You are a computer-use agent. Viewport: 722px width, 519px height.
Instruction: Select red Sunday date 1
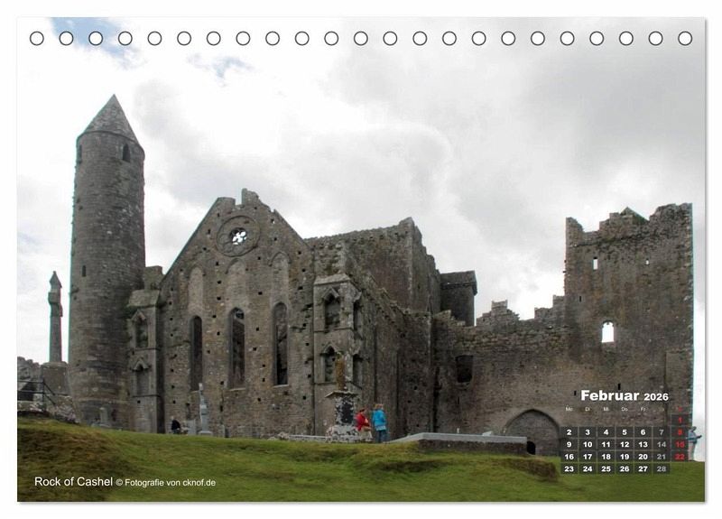coord(680,420)
